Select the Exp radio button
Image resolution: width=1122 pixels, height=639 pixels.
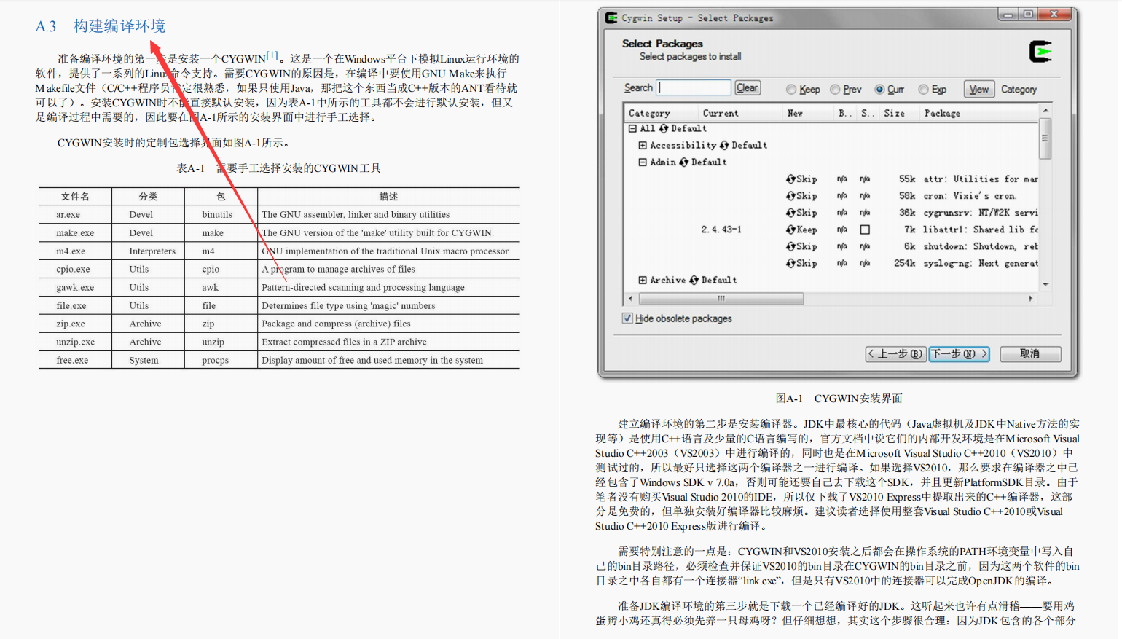pyautogui.click(x=923, y=90)
